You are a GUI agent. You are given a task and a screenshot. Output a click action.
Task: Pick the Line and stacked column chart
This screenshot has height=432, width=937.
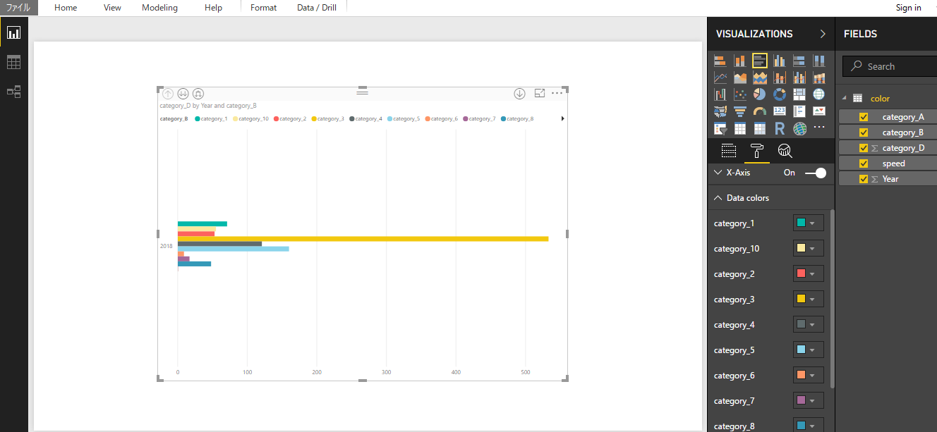coord(780,78)
